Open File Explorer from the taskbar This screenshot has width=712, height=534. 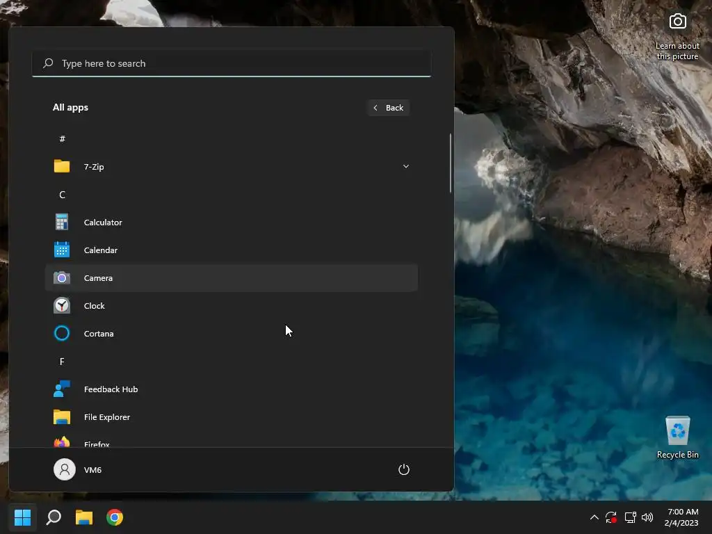84,517
